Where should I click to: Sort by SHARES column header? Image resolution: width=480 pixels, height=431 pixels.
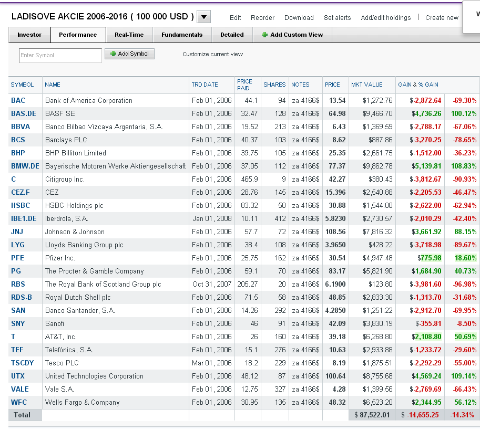pyautogui.click(x=274, y=85)
